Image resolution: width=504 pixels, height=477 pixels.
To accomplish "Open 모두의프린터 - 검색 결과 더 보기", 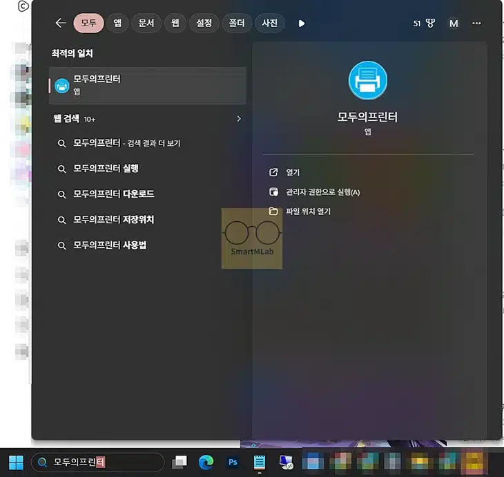I will pyautogui.click(x=126, y=143).
